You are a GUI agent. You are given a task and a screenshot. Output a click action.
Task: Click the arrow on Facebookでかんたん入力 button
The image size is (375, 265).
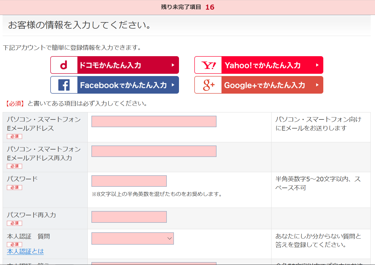coord(173,85)
